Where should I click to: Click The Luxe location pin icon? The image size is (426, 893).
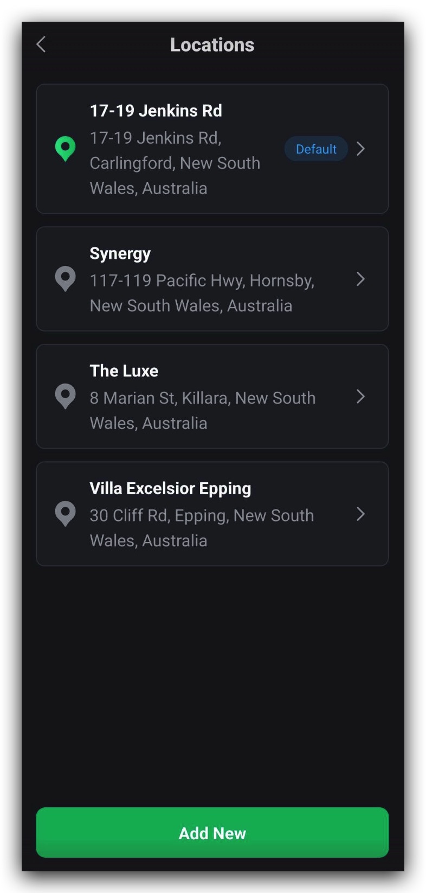65,397
